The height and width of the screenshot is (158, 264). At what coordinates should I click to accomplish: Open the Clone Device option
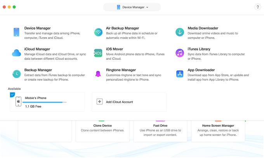pyautogui.click(x=103, y=128)
